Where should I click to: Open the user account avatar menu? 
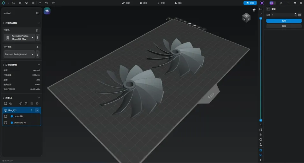[x=272, y=3]
